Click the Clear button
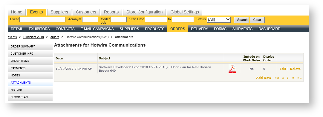This screenshot has width=323, height=117. point(257,20)
